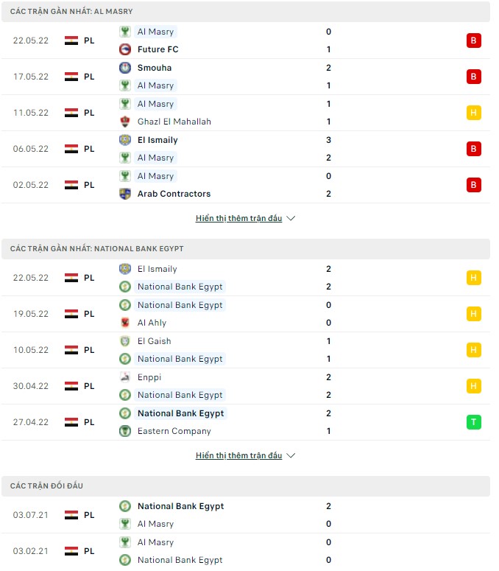Select 'Các trận gần nhất: National Bank Egypt' header

(97, 249)
